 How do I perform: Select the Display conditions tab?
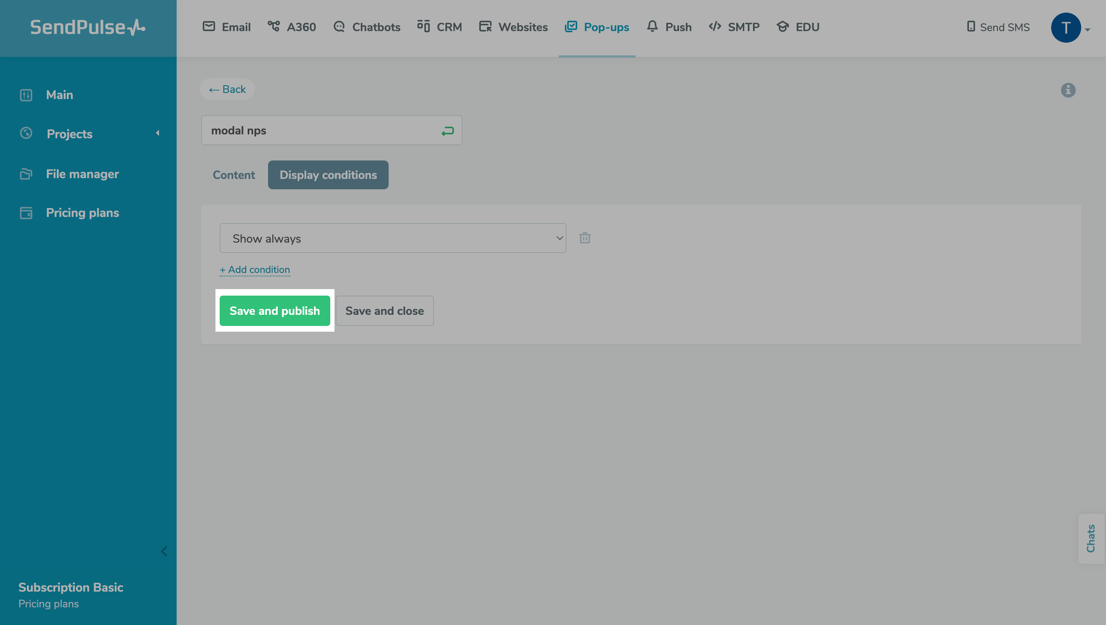pyautogui.click(x=328, y=175)
